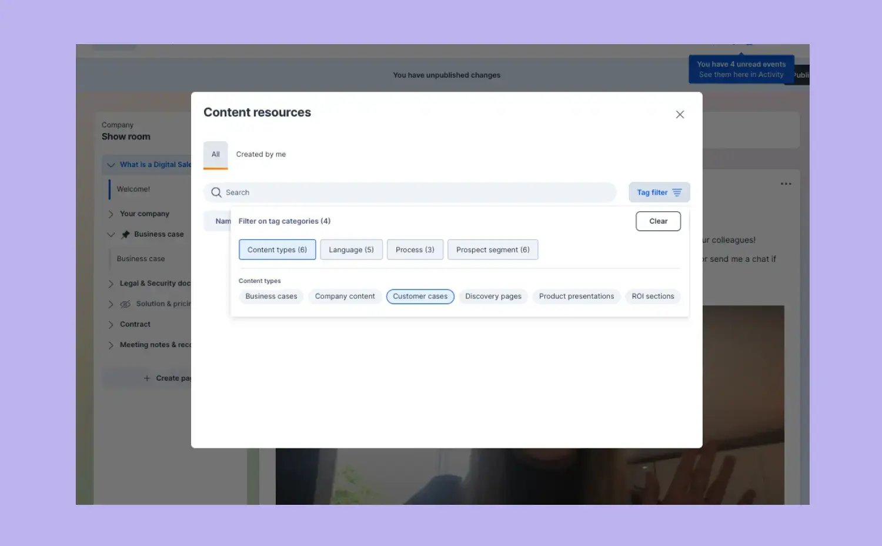Toggle hidden-eye icon beside Solution & pricing

pyautogui.click(x=125, y=304)
